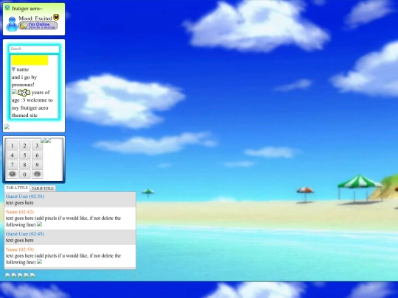Click the "Mood: Excited" text
The image size is (398, 298).
(x=35, y=18)
